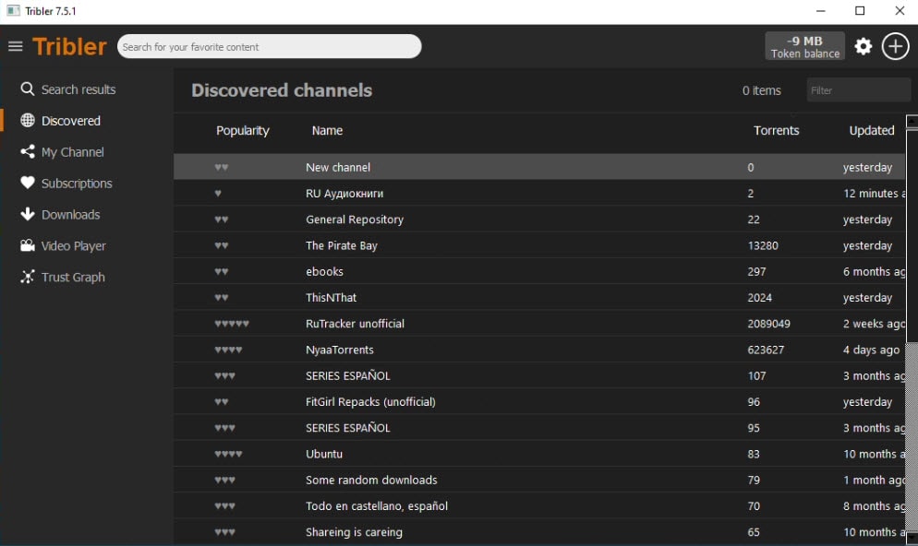Click the Downloads arrow icon
Screen dimensions: 918x546
[x=28, y=214]
